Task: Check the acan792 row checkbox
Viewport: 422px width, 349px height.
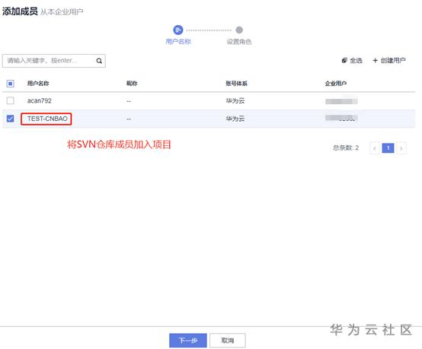Action: (x=10, y=101)
